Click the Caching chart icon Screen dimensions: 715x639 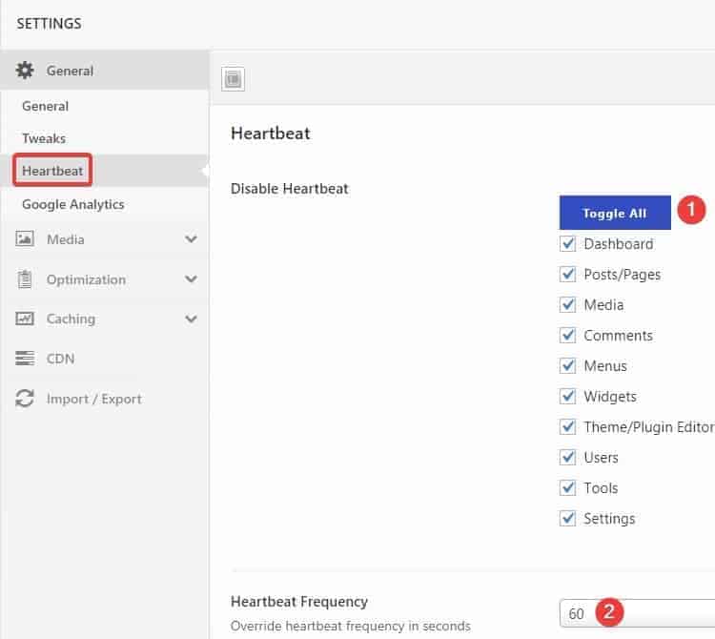(25, 319)
